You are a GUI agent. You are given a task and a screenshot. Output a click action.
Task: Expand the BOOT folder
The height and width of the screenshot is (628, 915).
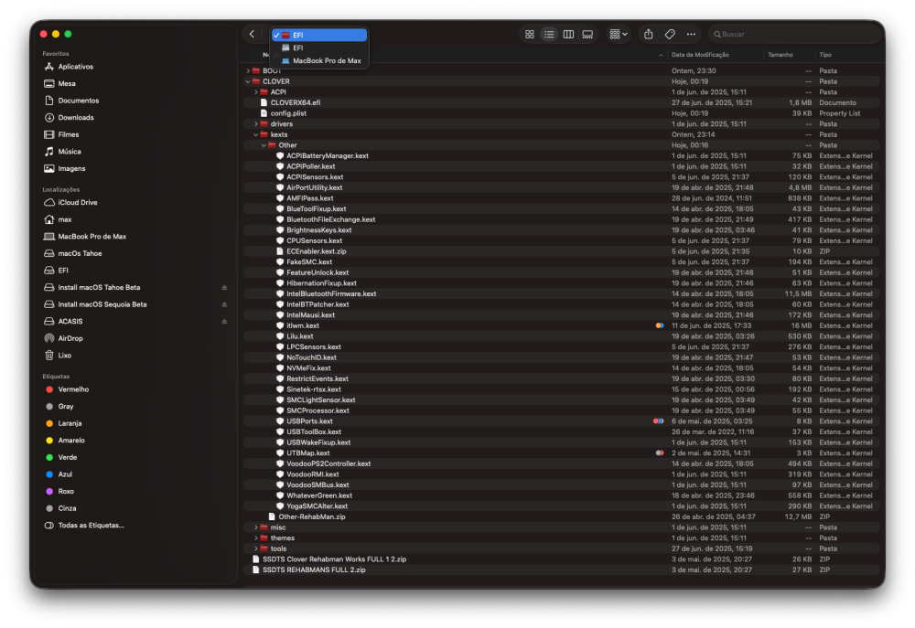click(x=248, y=71)
